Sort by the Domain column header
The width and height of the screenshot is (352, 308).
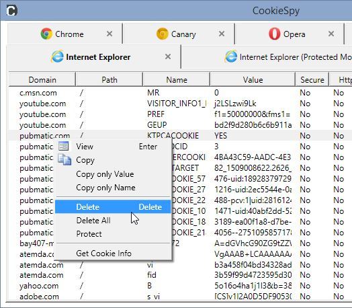[42, 80]
